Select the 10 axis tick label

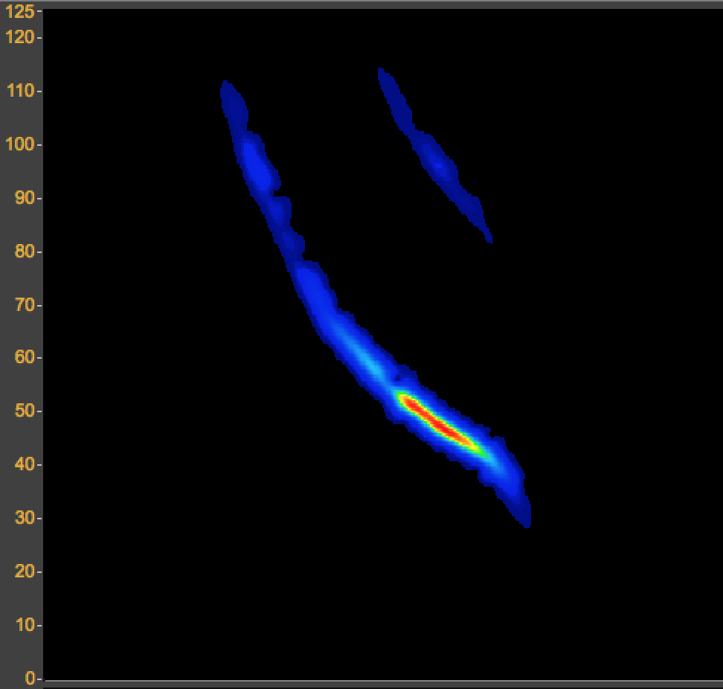tap(24, 625)
